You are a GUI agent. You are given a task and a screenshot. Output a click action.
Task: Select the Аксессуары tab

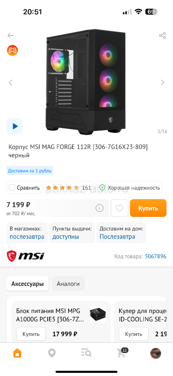coord(27,284)
